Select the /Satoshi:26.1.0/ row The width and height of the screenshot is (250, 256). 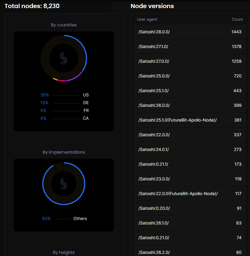[x=190, y=223]
